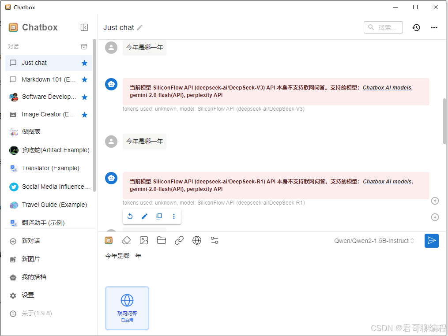Jump to bottom with down arrow button
The image size is (448, 336).
click(435, 217)
